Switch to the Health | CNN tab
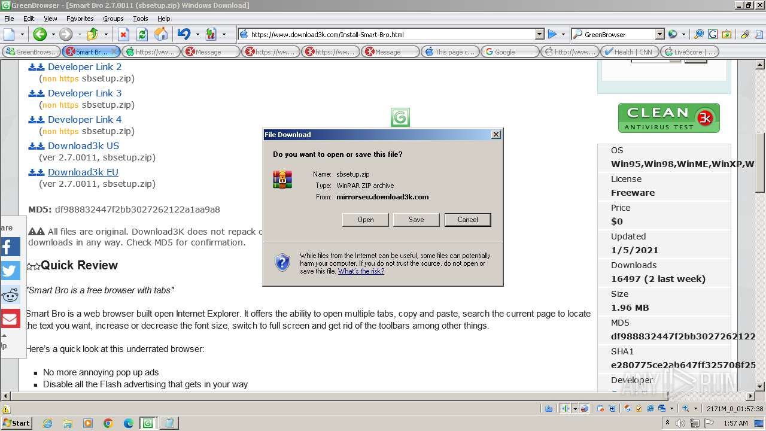 630,51
